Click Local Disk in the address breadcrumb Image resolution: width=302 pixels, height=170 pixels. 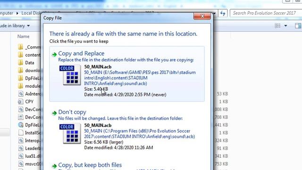(31, 13)
